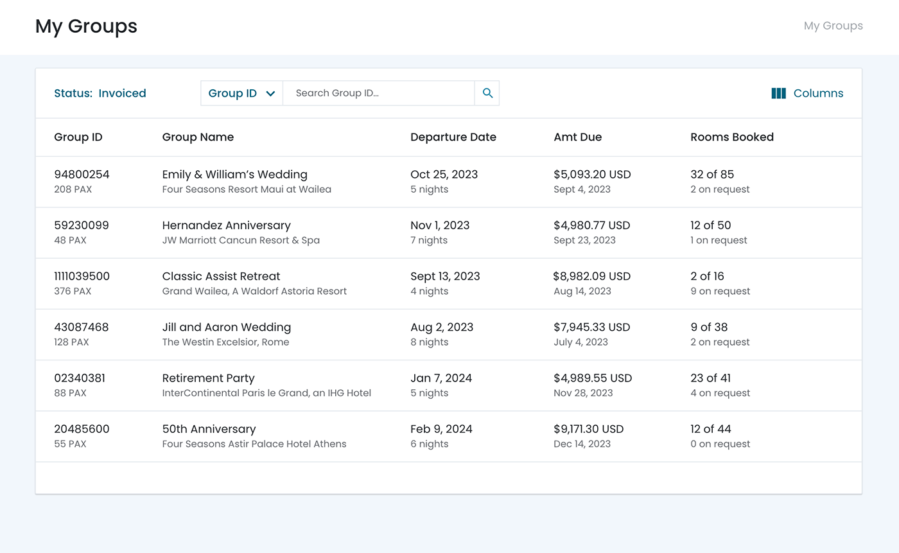Click the Columns grid icon
The width and height of the screenshot is (899, 553).
(x=778, y=93)
